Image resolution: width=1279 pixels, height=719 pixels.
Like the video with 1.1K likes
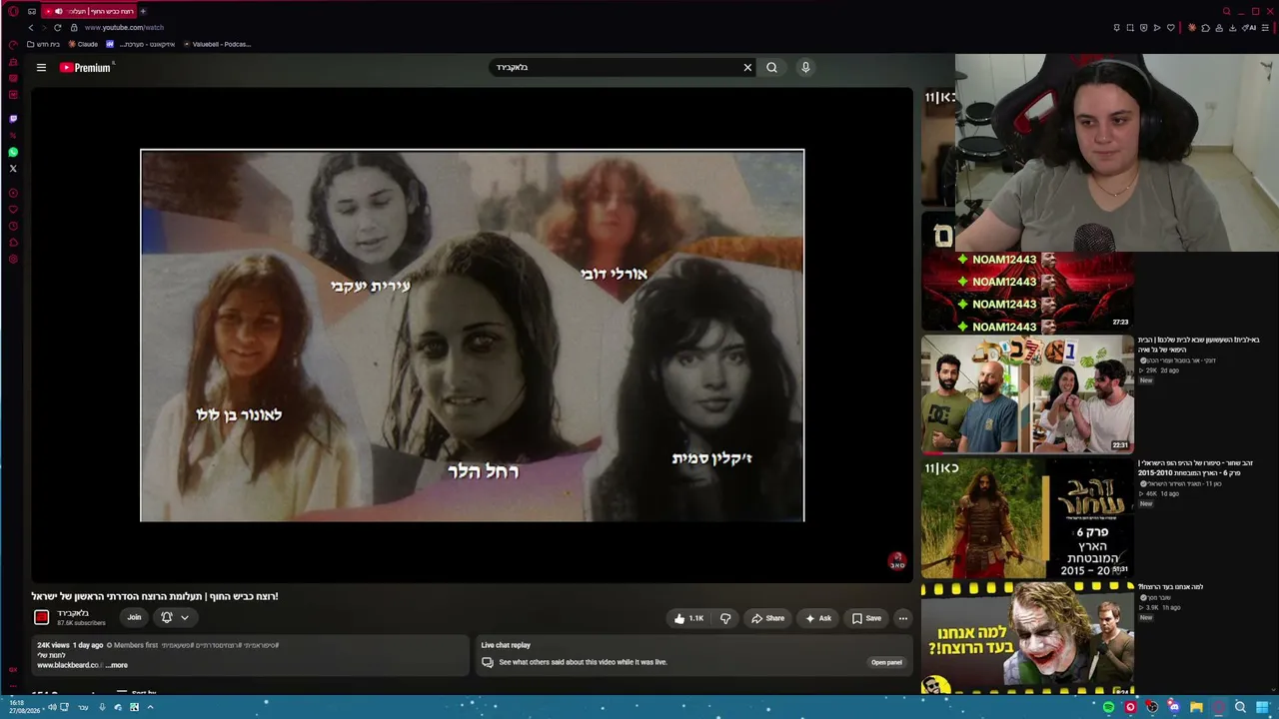click(689, 619)
